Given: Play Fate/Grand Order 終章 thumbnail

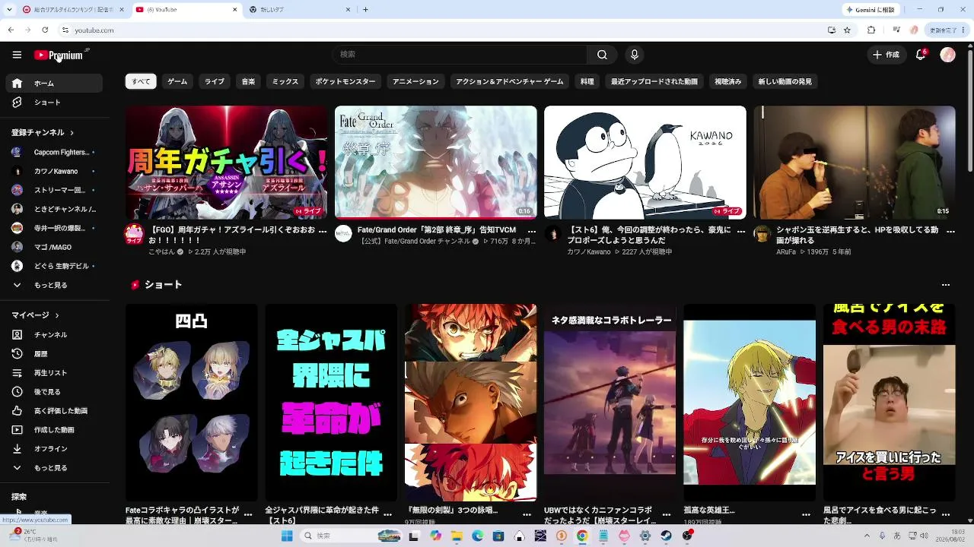Looking at the screenshot, I should coord(436,163).
